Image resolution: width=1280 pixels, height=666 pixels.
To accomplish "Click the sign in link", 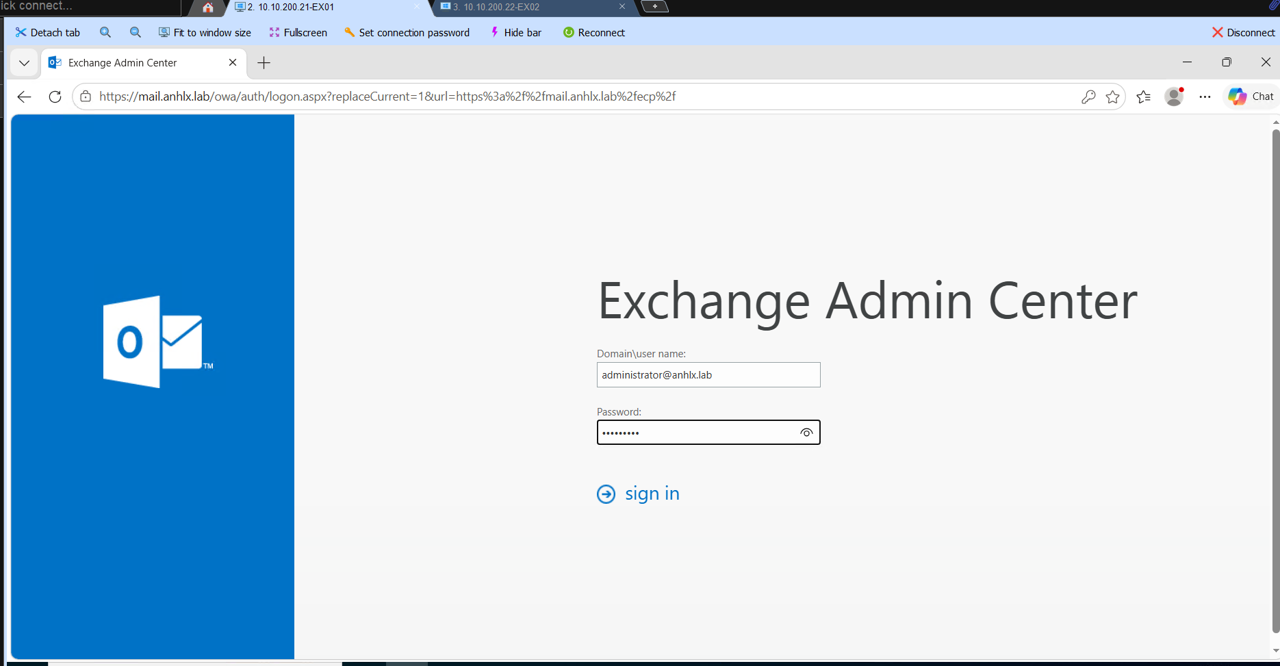I will tap(652, 494).
